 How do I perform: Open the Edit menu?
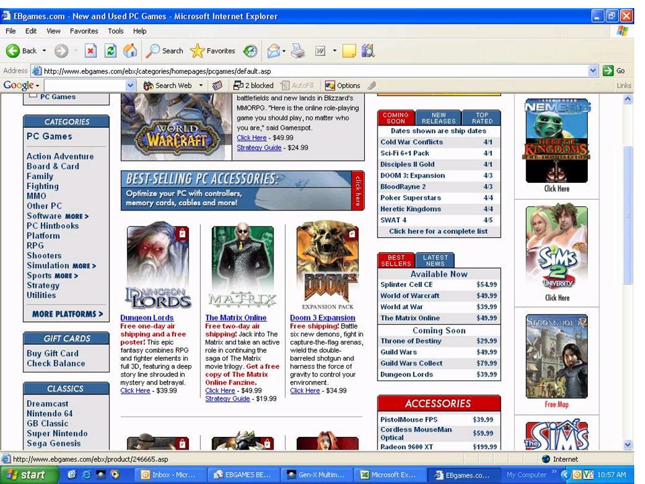pos(31,31)
